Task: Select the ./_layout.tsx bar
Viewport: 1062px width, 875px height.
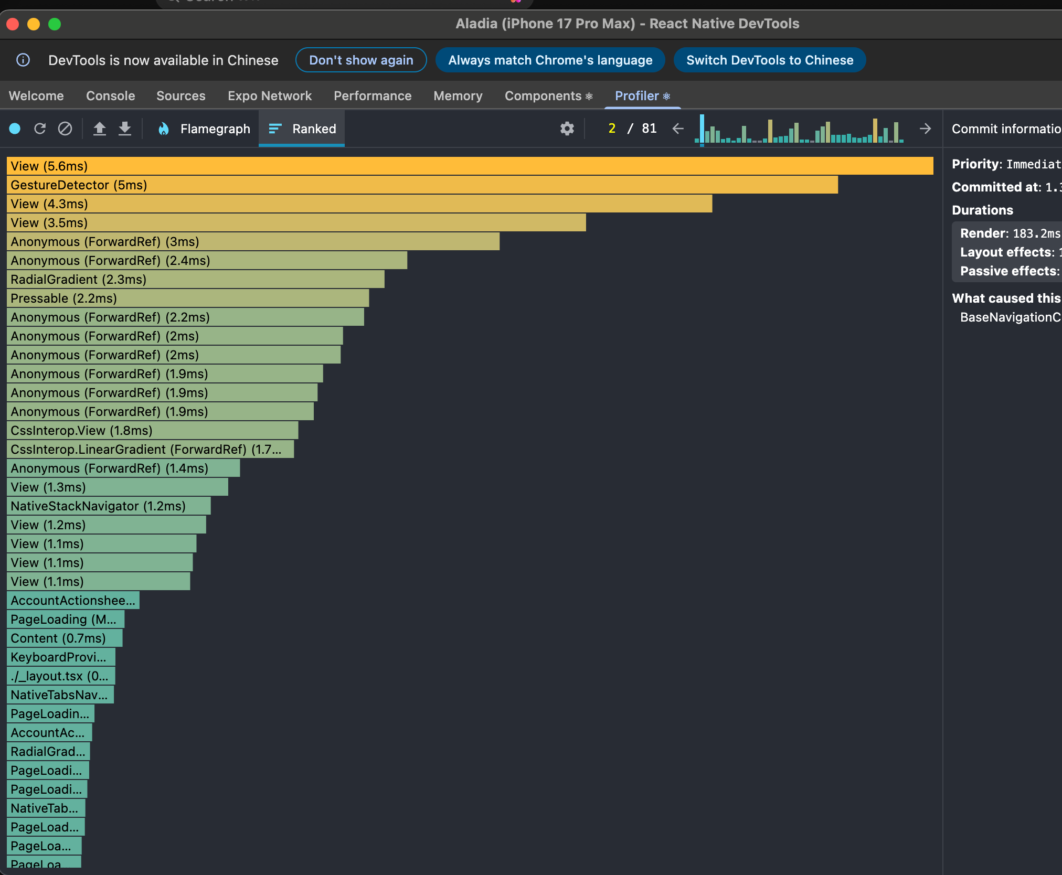Action: [61, 676]
